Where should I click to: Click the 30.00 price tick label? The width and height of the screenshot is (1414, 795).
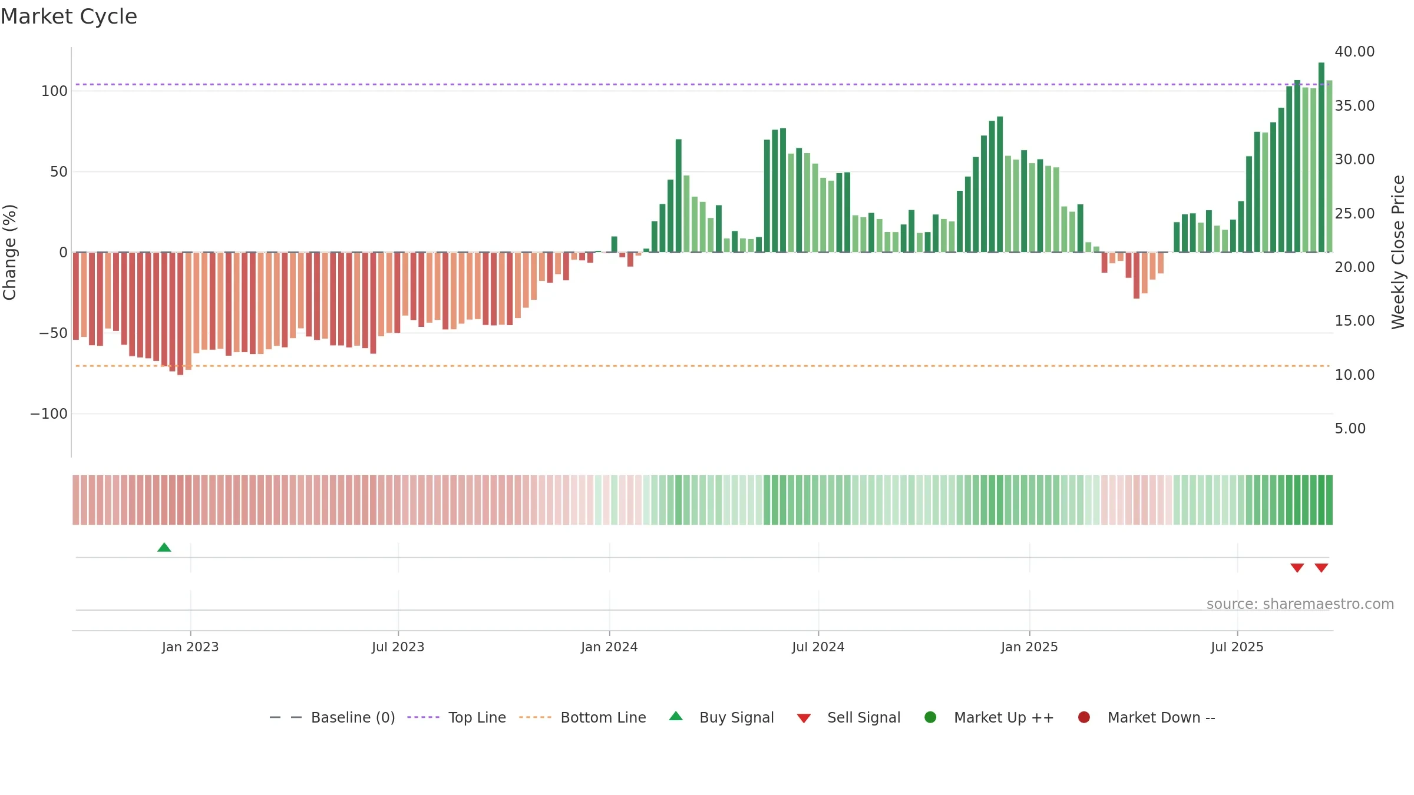click(1354, 160)
